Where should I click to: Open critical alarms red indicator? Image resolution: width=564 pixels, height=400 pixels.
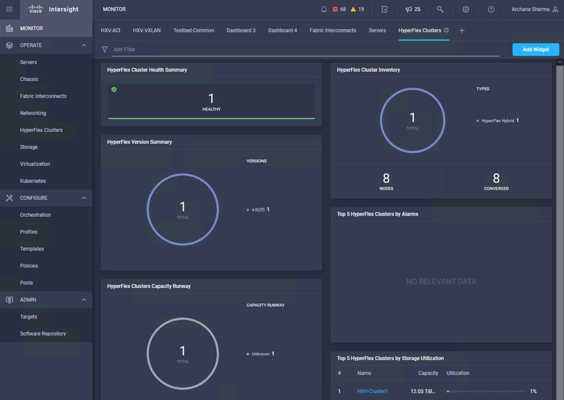click(335, 9)
